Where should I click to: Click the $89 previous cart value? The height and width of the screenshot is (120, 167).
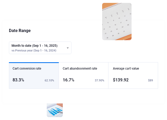150,80
